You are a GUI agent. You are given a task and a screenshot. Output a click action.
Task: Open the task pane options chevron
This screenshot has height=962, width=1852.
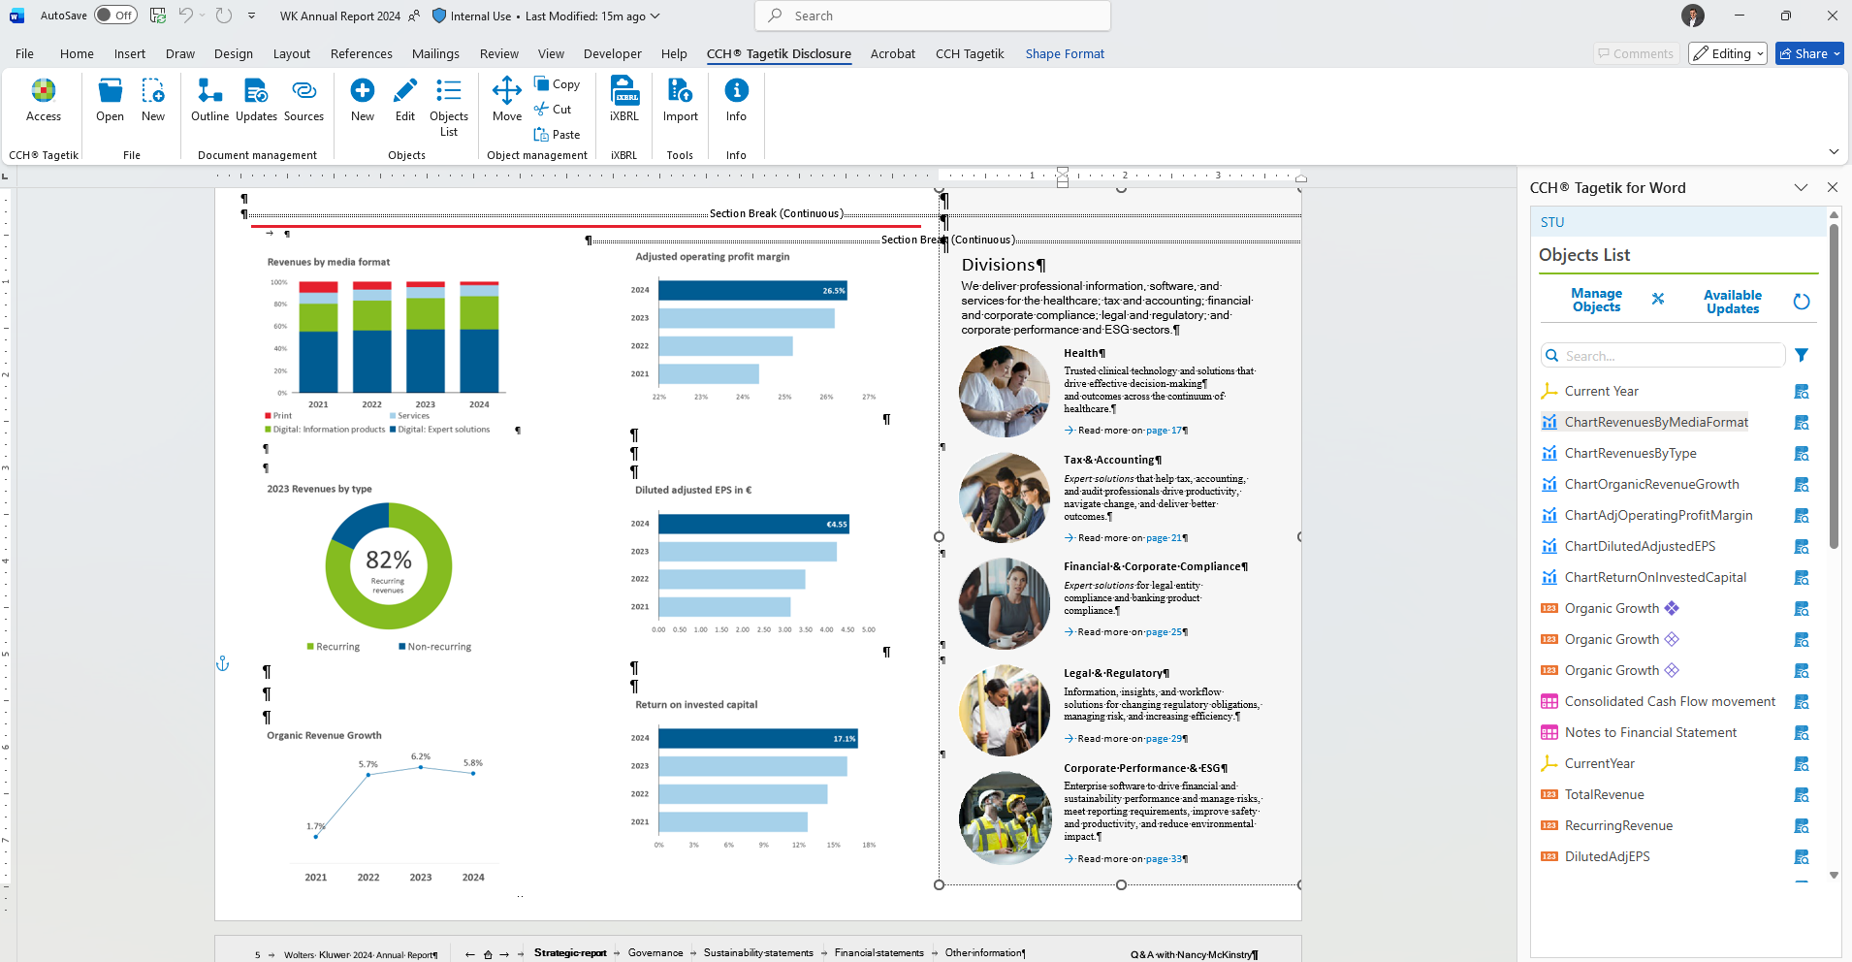click(x=1801, y=188)
